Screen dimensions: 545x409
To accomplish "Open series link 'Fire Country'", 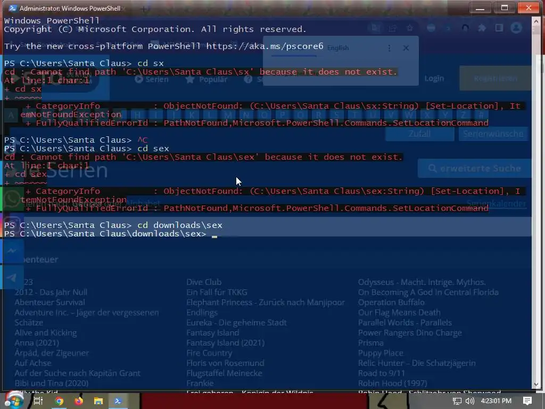I will point(209,353).
